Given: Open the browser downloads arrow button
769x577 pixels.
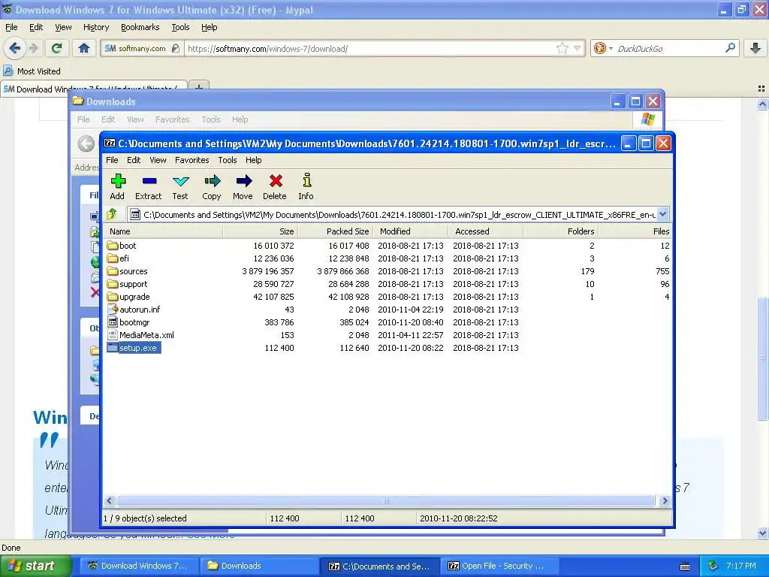Looking at the screenshot, I should (x=755, y=48).
